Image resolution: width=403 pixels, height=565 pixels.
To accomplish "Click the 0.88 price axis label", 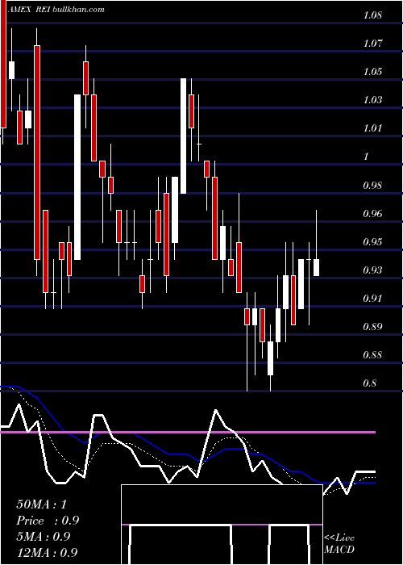I will click(x=372, y=355).
